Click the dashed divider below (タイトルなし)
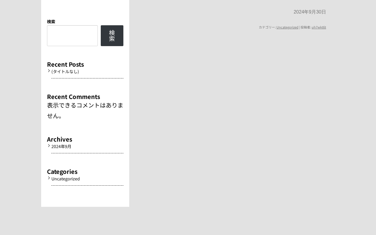This screenshot has height=235, width=376. [87, 78]
